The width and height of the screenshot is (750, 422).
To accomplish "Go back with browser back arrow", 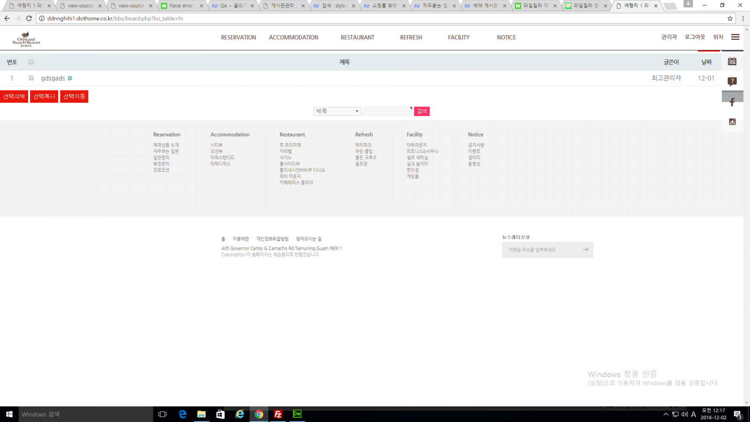I will 7,18.
